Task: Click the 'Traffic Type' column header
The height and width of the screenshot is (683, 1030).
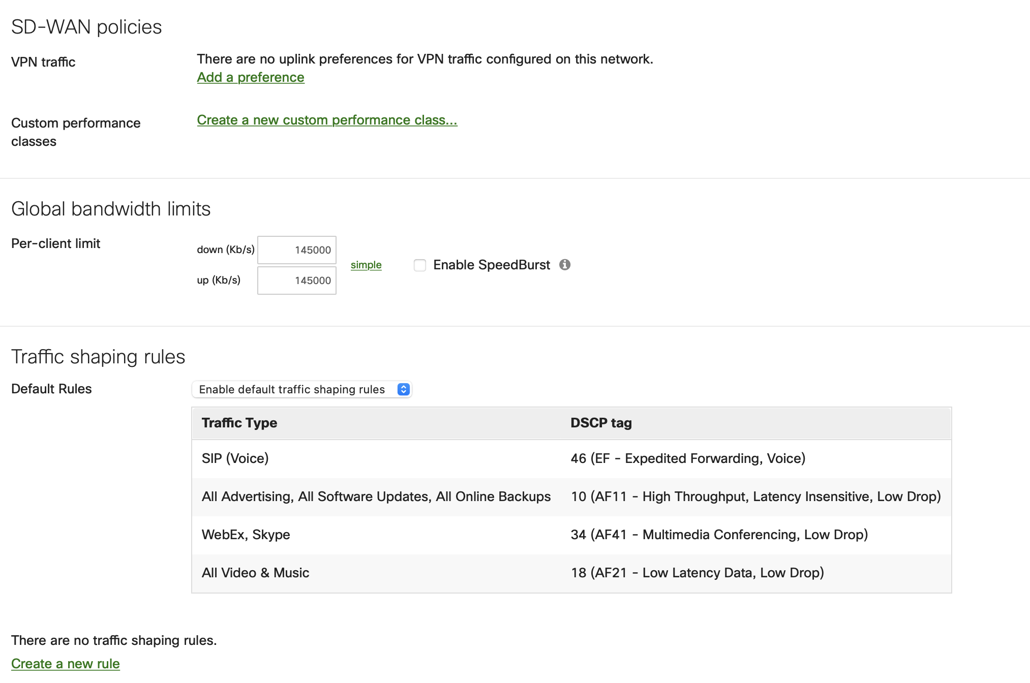Action: tap(239, 422)
